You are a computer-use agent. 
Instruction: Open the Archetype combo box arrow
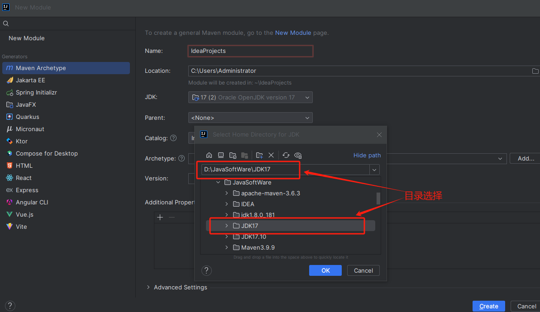click(x=500, y=159)
